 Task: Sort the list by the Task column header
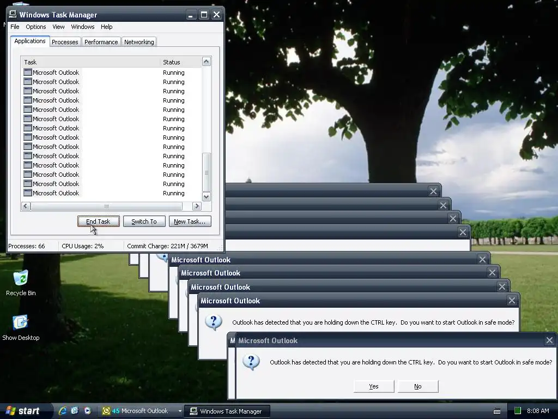90,62
